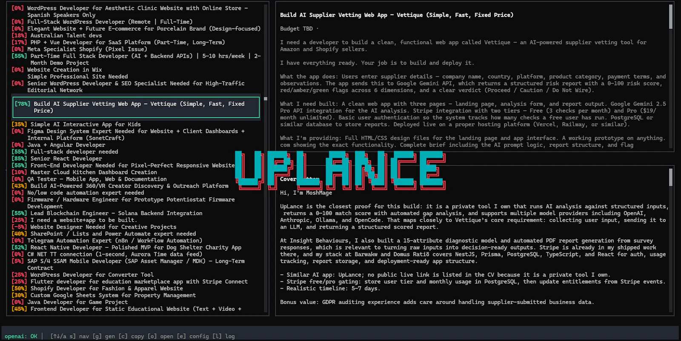Click the '[e] config' shortcut hint
681x341 pixels.
[x=192, y=336]
